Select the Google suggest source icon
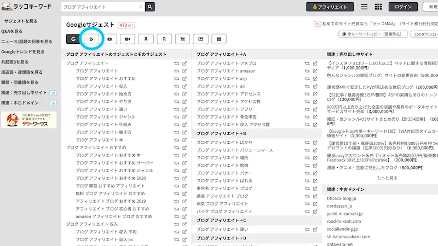 coord(73,39)
